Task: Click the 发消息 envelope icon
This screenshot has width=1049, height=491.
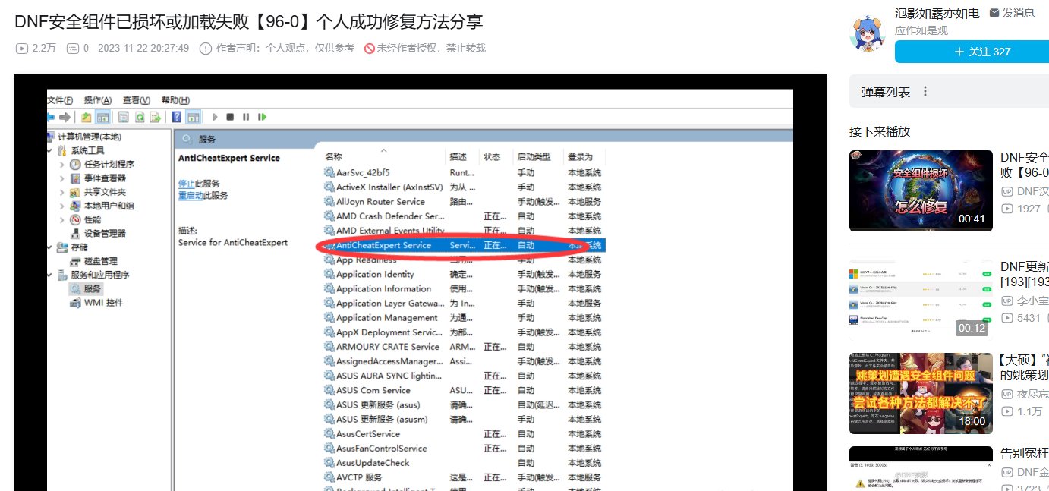Action: (x=994, y=12)
